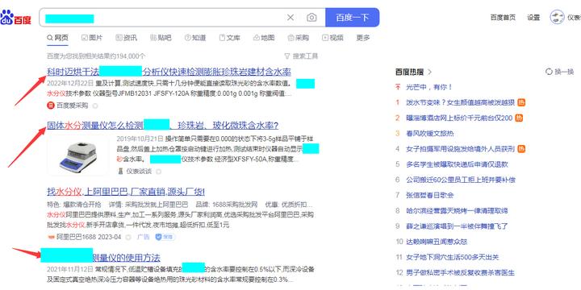
Task: Click 换一换 refresh button
Action: (x=560, y=72)
